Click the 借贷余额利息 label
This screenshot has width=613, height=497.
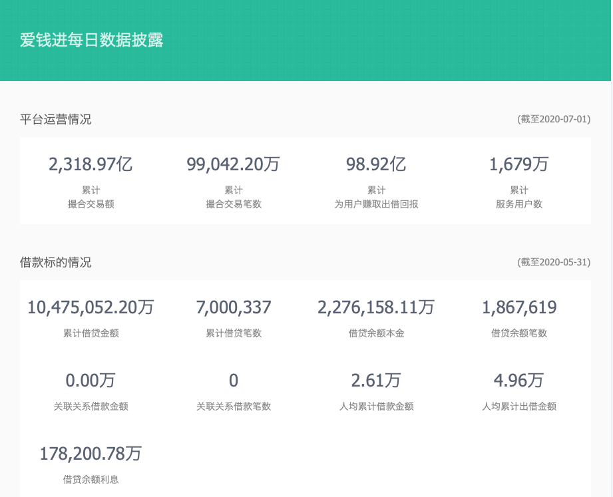click(x=91, y=479)
